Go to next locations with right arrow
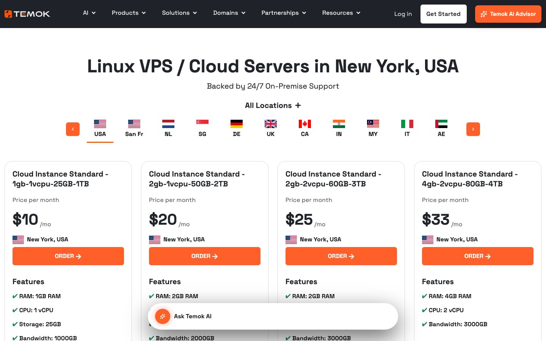 pyautogui.click(x=473, y=129)
